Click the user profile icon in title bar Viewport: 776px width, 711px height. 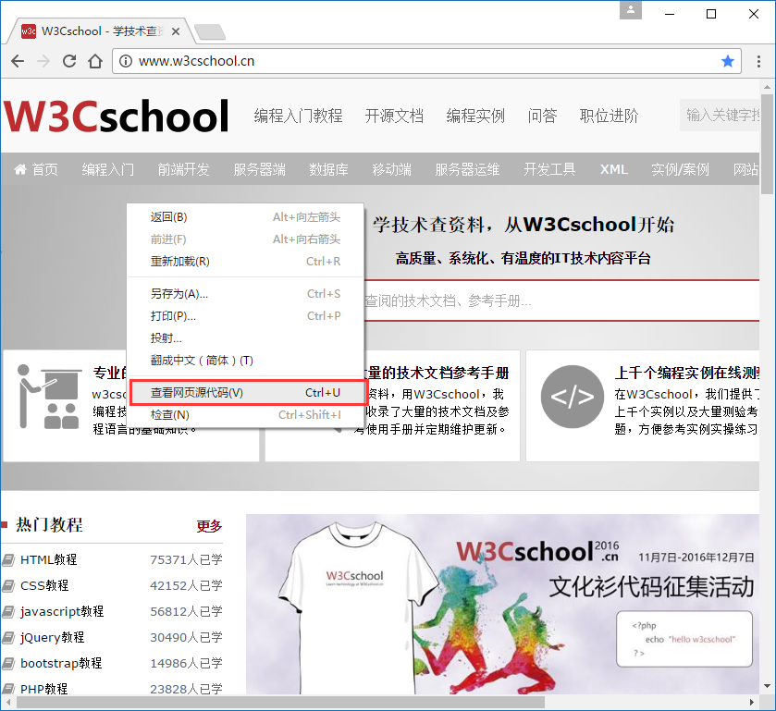pyautogui.click(x=631, y=10)
